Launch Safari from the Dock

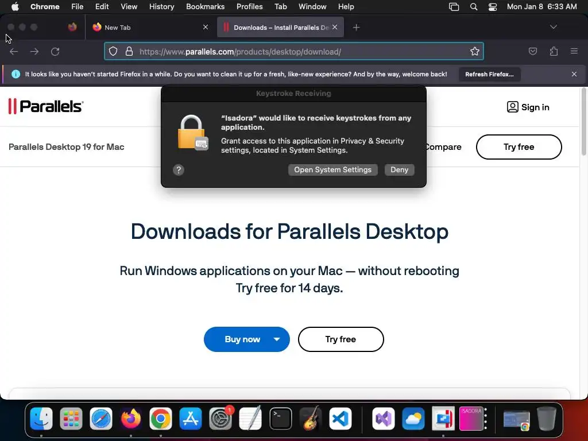tap(101, 419)
